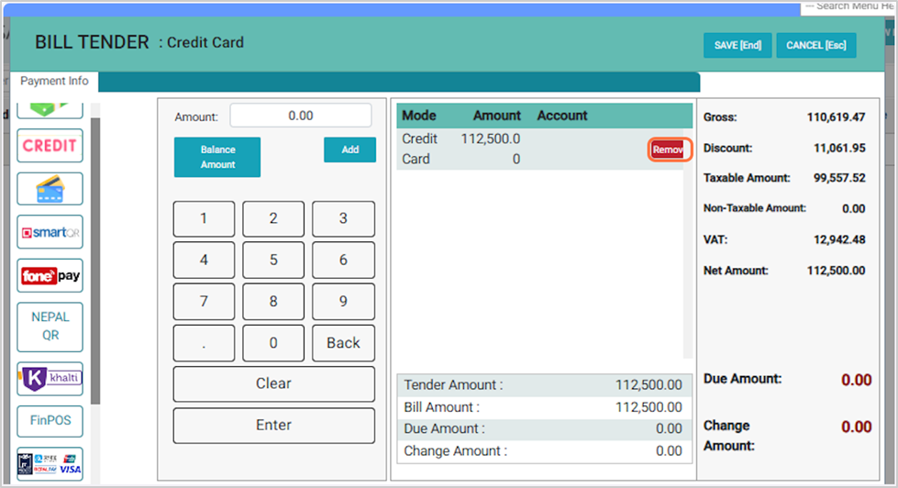Cancel the bill tender dialog
The height and width of the screenshot is (488, 898).
pos(815,46)
